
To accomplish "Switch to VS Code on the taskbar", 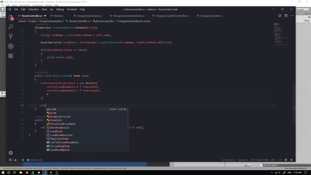I will (45, 173).
